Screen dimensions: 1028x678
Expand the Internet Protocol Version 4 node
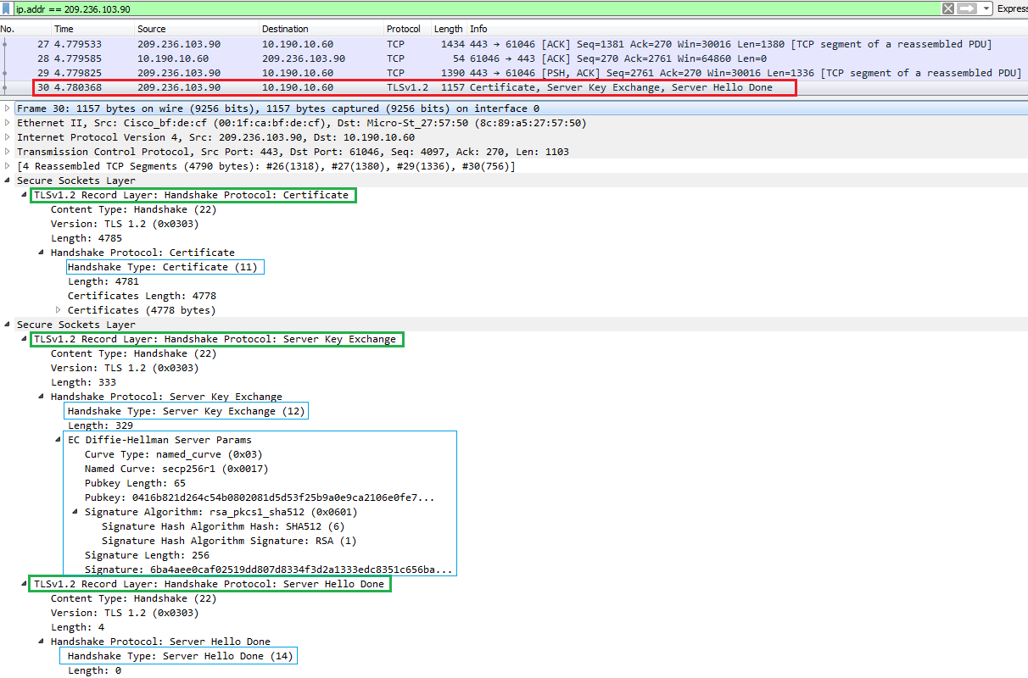7,136
